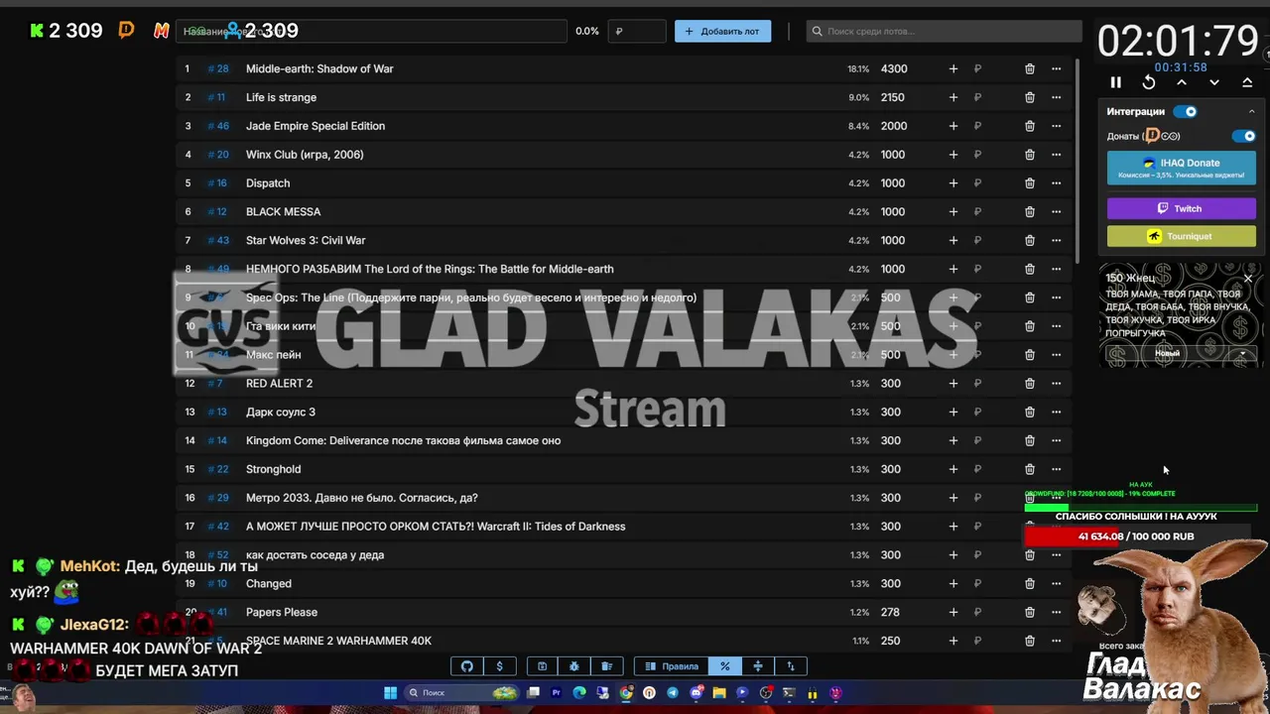Open more options for Jade Empire Special Edition
The width and height of the screenshot is (1270, 714).
(1056, 126)
